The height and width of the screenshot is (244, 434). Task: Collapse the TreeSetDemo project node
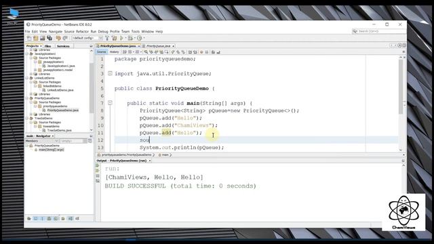click(x=27, y=118)
